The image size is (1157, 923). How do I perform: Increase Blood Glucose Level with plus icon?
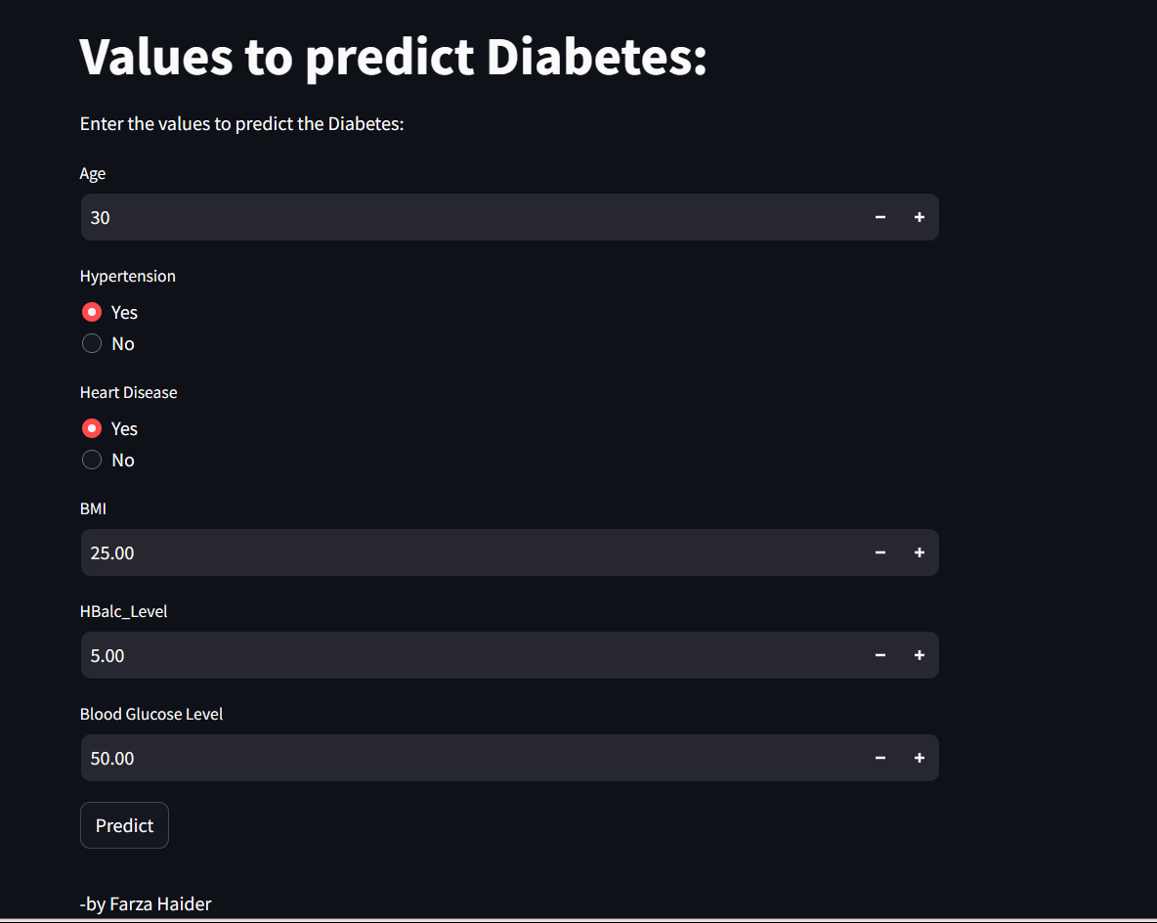pos(919,758)
